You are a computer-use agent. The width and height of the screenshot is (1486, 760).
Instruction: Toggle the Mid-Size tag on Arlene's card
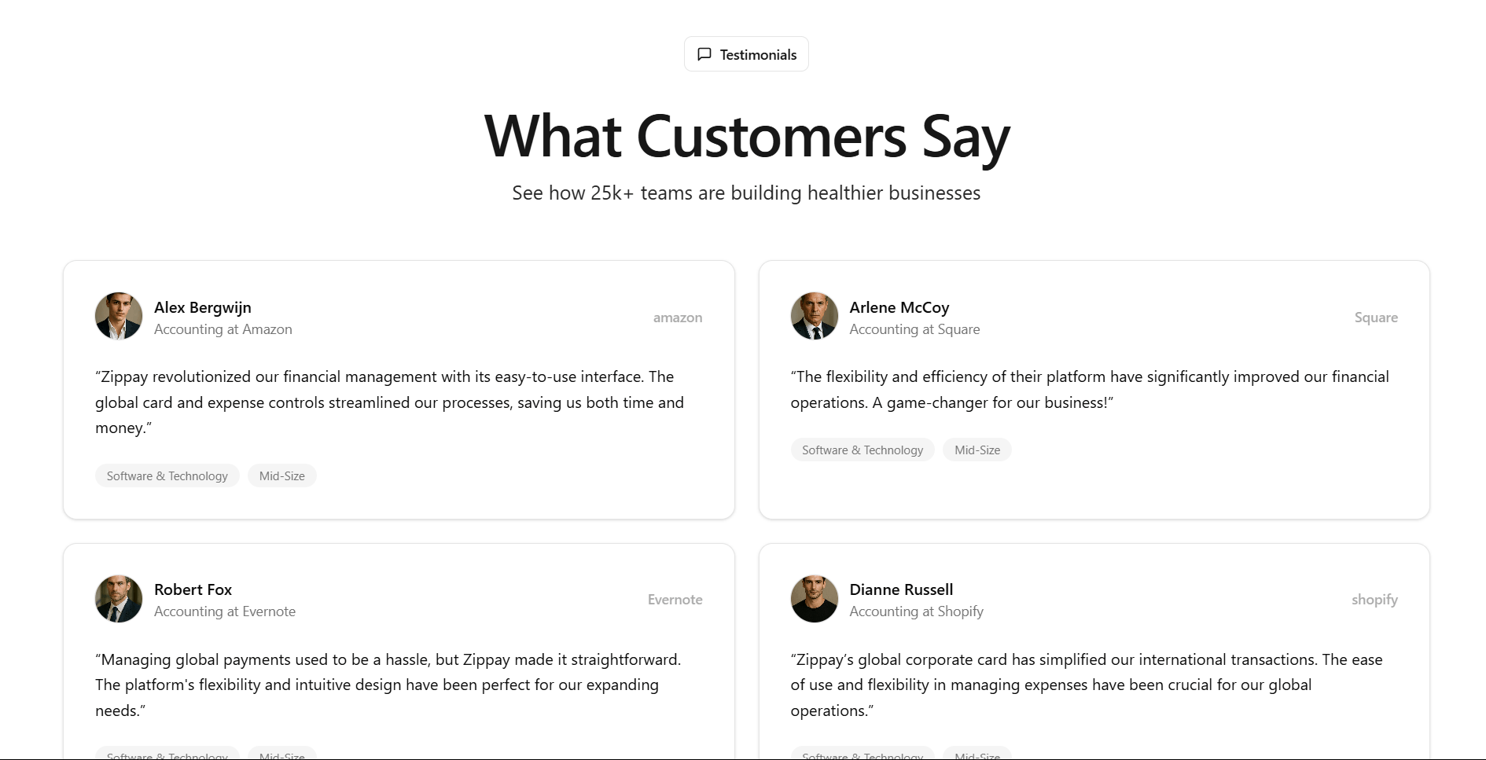click(977, 450)
